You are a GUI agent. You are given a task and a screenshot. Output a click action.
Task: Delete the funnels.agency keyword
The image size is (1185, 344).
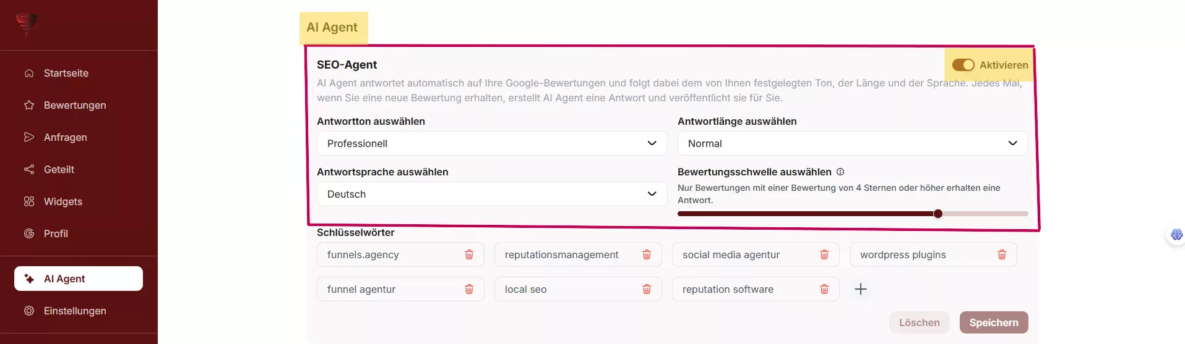point(469,254)
